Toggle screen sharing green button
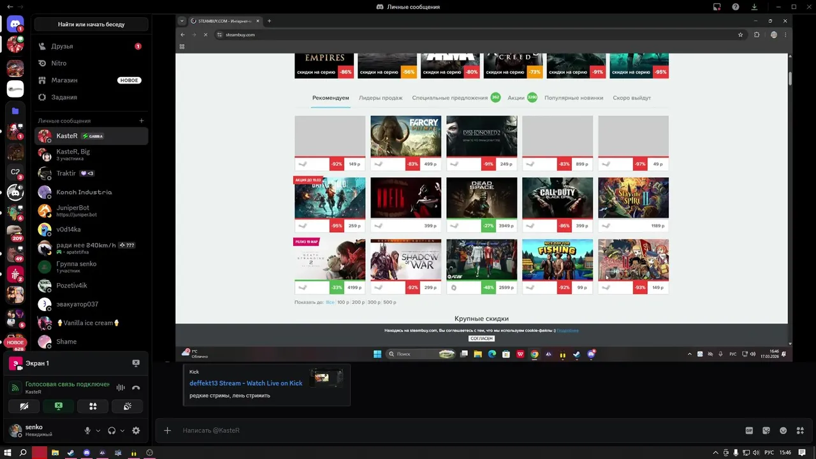 (59, 406)
